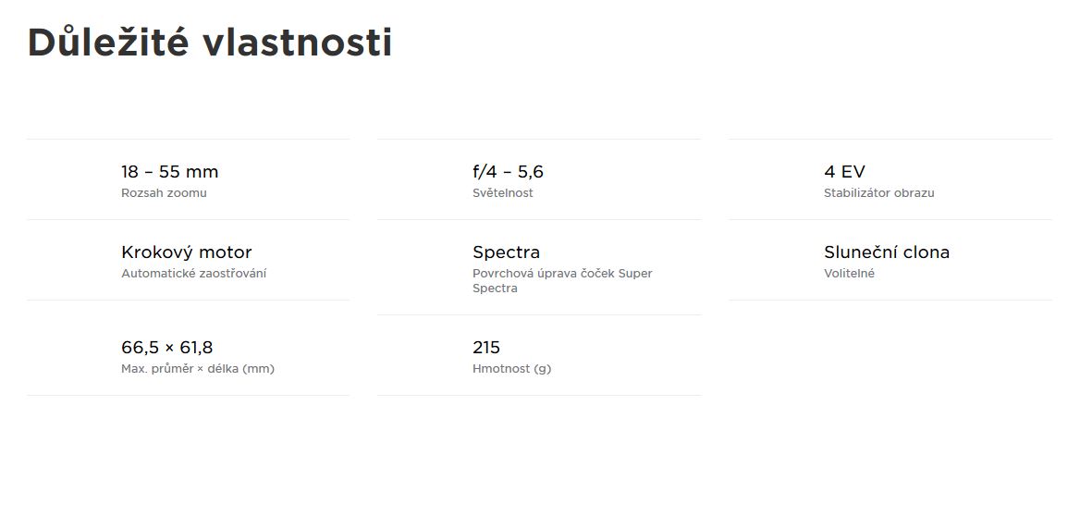Click the 'Rozsah zoomu' label
Image resolution: width=1080 pixels, height=516 pixels.
164,193
